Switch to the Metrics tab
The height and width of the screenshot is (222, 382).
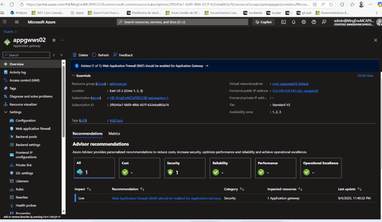114,134
